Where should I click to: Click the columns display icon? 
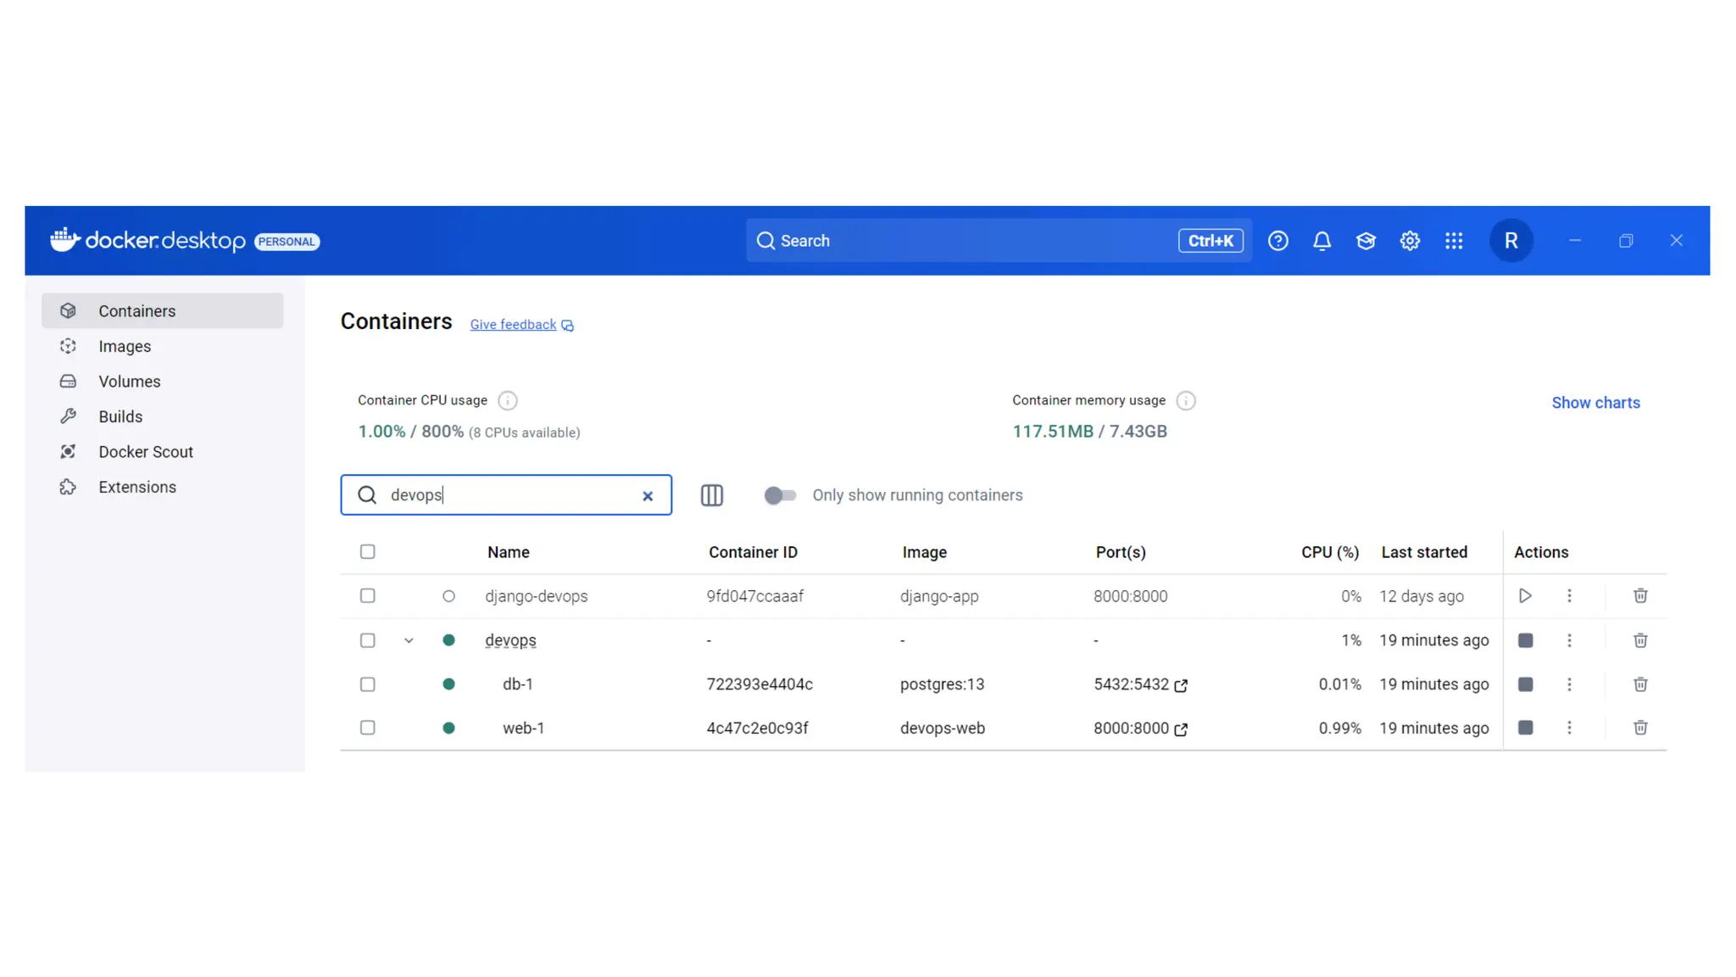click(712, 495)
